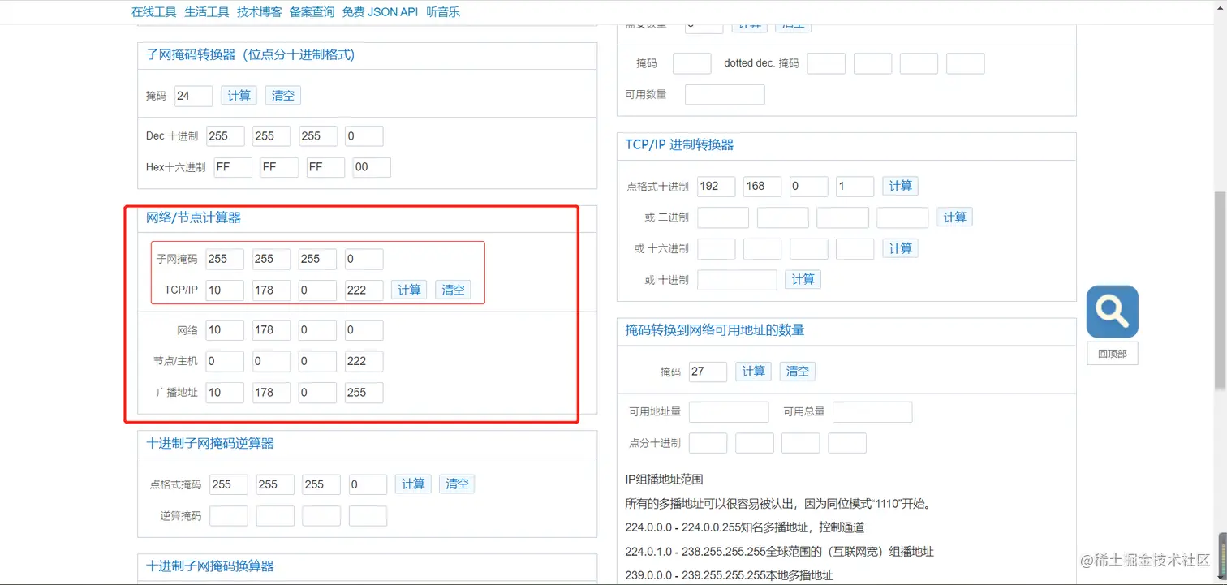Open the 免费 JSON API link

coord(380,12)
